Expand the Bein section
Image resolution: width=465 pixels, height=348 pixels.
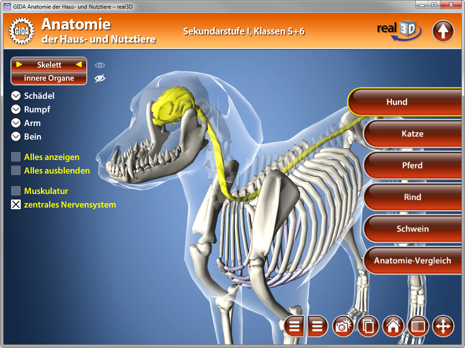click(x=16, y=136)
